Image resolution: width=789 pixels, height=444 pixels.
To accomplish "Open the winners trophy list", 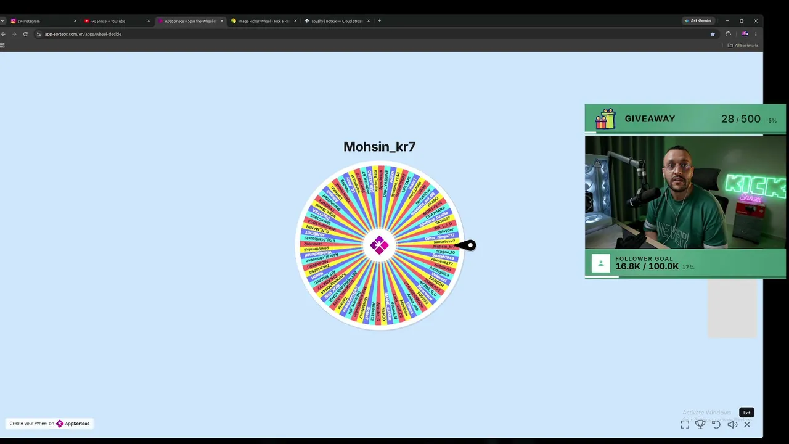I will (700, 424).
